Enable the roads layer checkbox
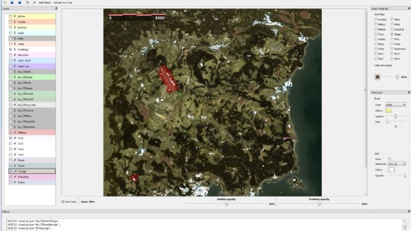411x231 pixels. pyautogui.click(x=10, y=44)
